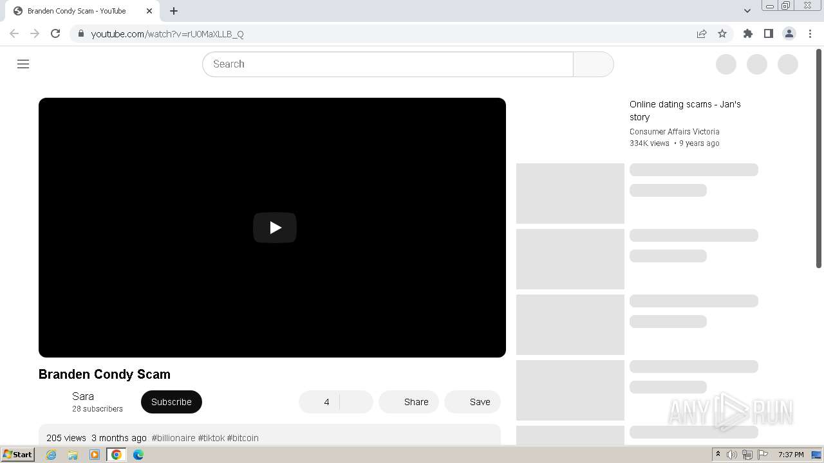This screenshot has height=463, width=824.
Task: Click the first loading thumbnail placeholder
Action: pos(570,194)
